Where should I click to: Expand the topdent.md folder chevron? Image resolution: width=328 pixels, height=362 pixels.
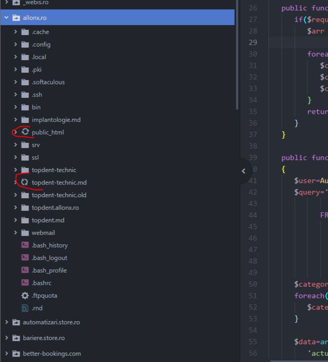(16, 220)
